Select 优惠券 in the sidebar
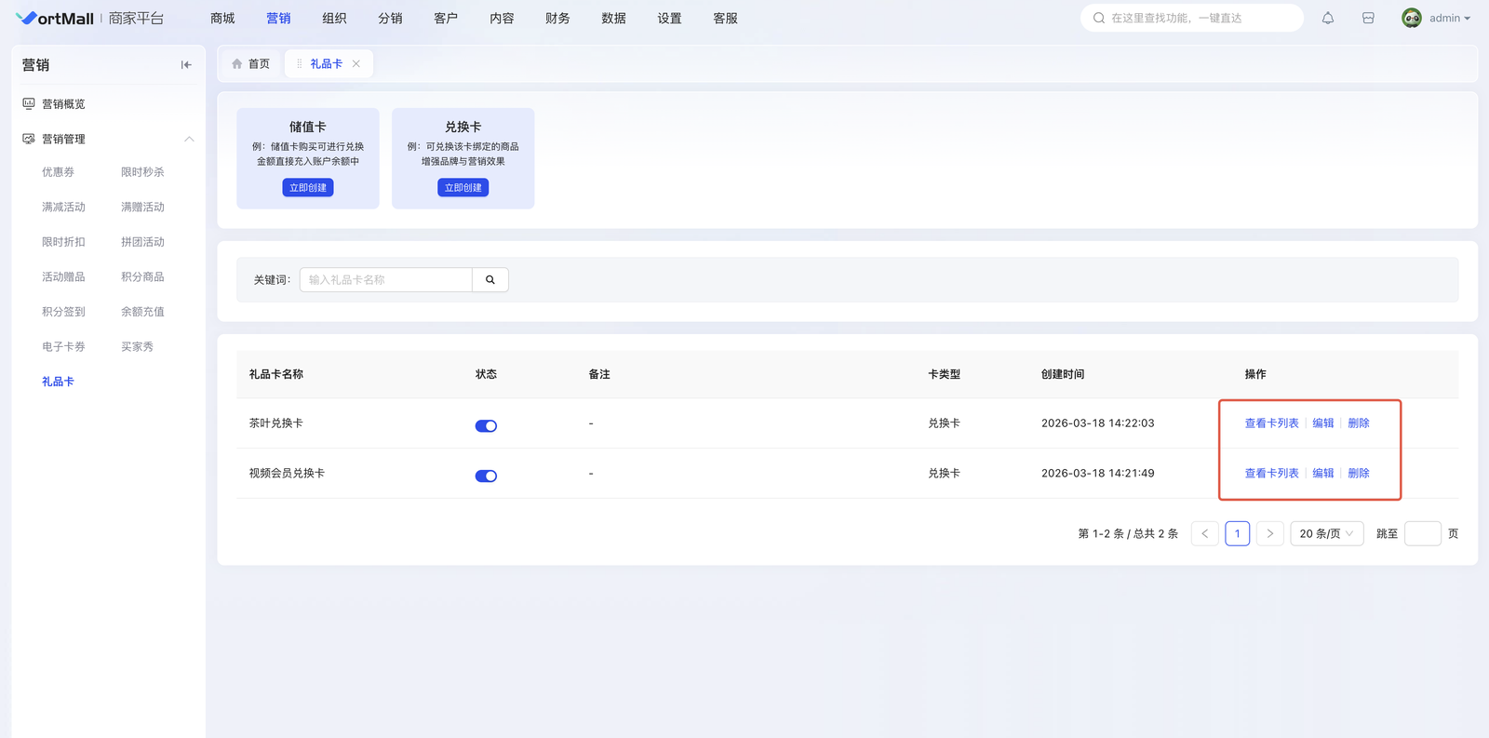The height and width of the screenshot is (738, 1489). pyautogui.click(x=58, y=172)
